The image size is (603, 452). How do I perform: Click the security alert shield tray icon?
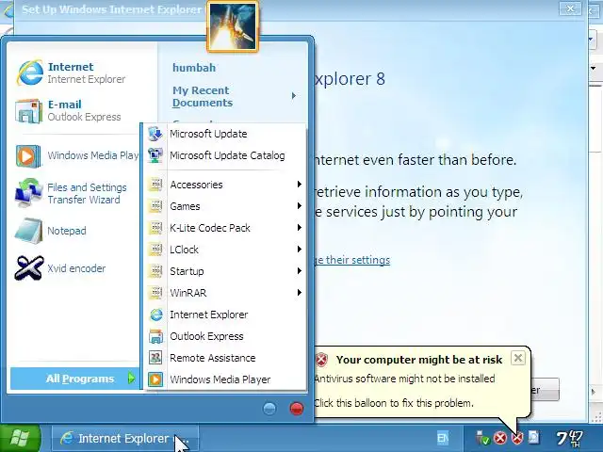[517, 437]
